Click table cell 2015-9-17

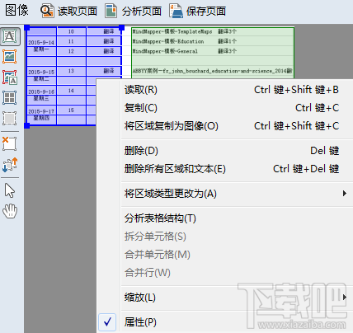coord(41,111)
